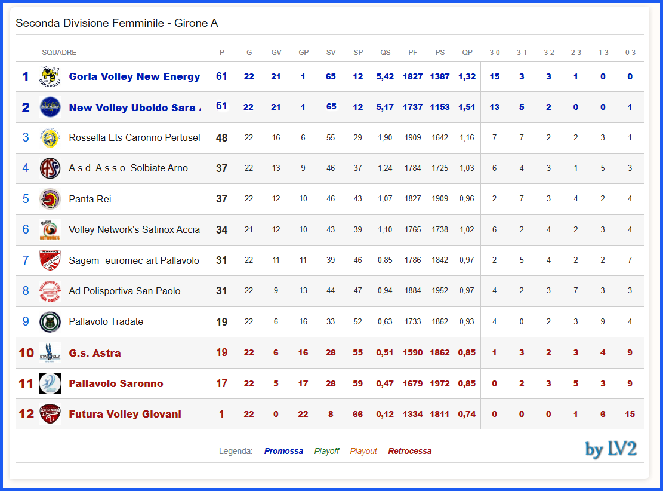This screenshot has height=491, width=663.
Task: Click Ad Polisportiva San Paolo's 1884 PF value
Action: pyautogui.click(x=413, y=291)
